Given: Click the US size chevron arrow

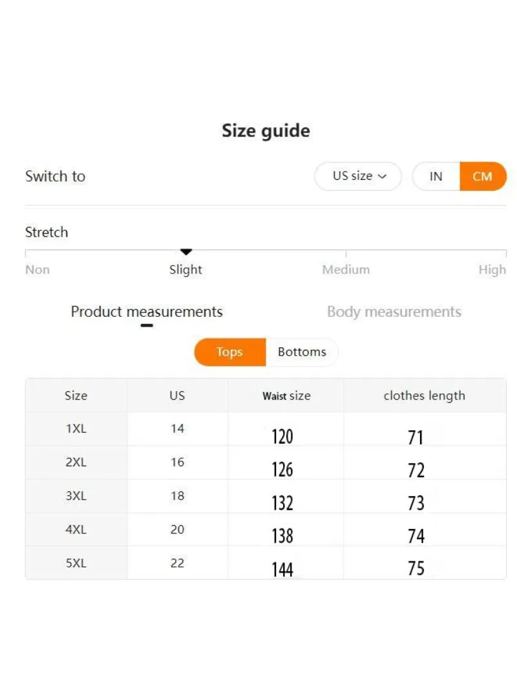Looking at the screenshot, I should click(x=382, y=177).
